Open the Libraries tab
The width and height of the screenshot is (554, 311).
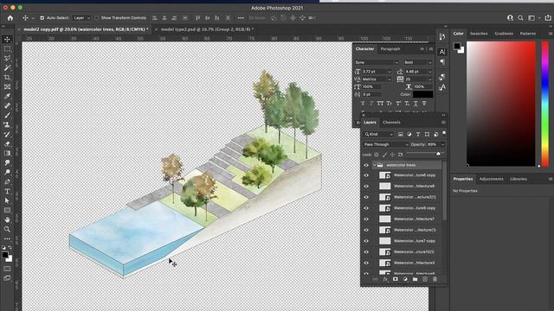pos(519,179)
